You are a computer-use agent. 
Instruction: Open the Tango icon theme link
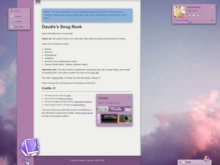pos(66,99)
